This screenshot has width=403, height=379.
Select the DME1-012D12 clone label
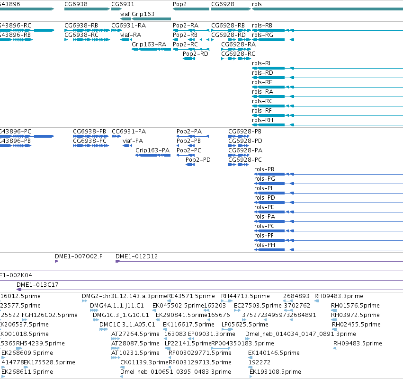click(x=136, y=256)
